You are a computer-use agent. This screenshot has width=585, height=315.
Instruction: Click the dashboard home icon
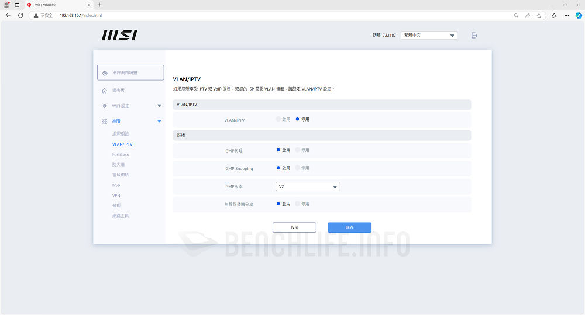click(105, 91)
